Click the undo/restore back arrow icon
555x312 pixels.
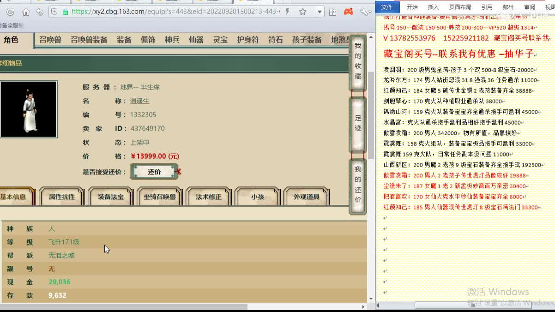coord(40,12)
